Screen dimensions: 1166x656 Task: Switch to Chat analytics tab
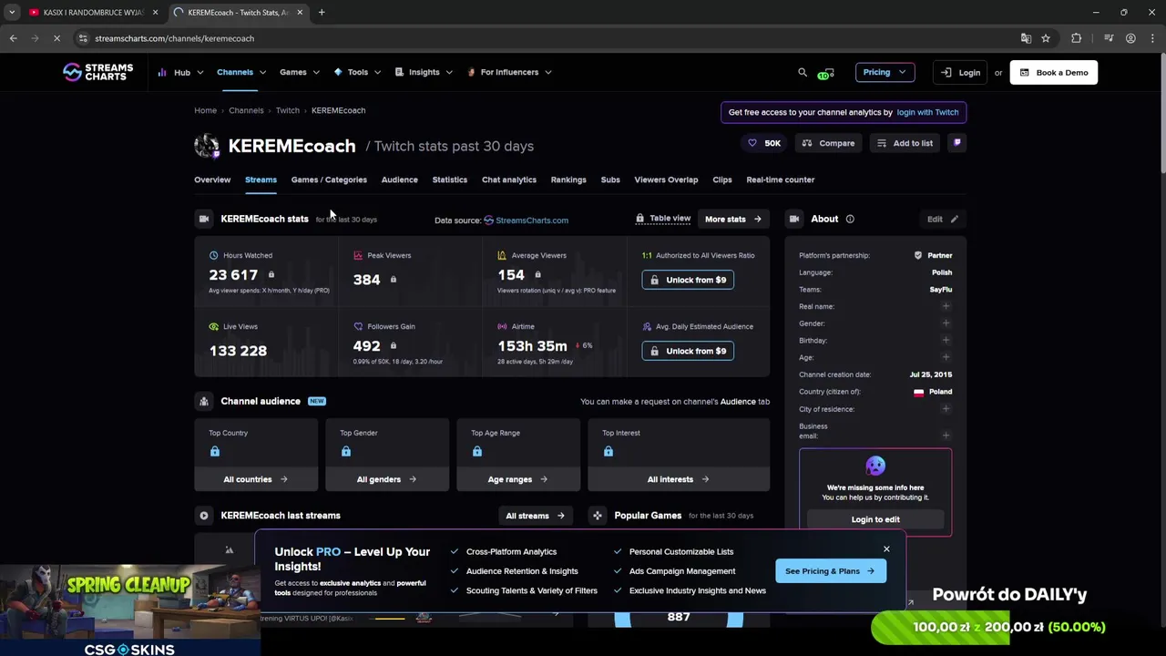click(509, 179)
